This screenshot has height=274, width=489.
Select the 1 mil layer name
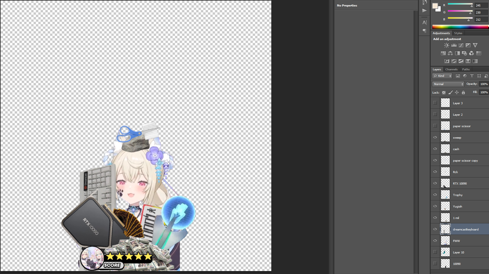click(x=456, y=218)
